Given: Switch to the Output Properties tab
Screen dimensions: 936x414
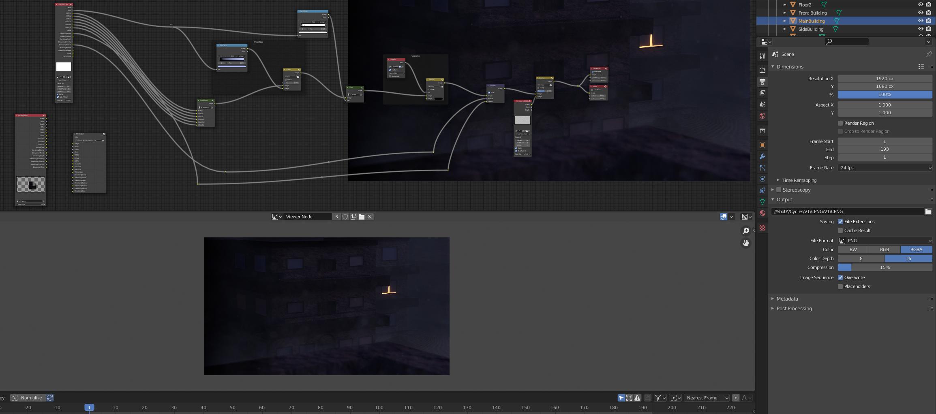Looking at the screenshot, I should click(763, 82).
